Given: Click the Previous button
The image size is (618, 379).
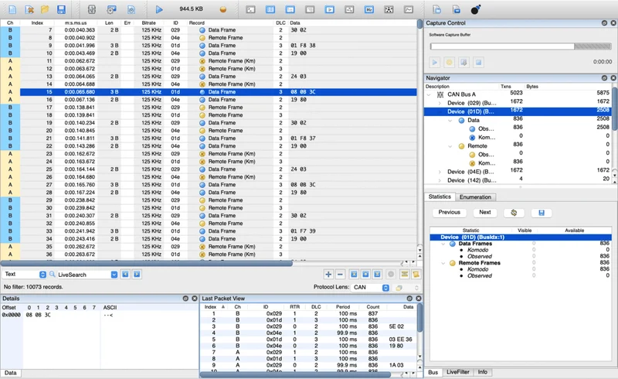Looking at the screenshot, I should 450,213.
